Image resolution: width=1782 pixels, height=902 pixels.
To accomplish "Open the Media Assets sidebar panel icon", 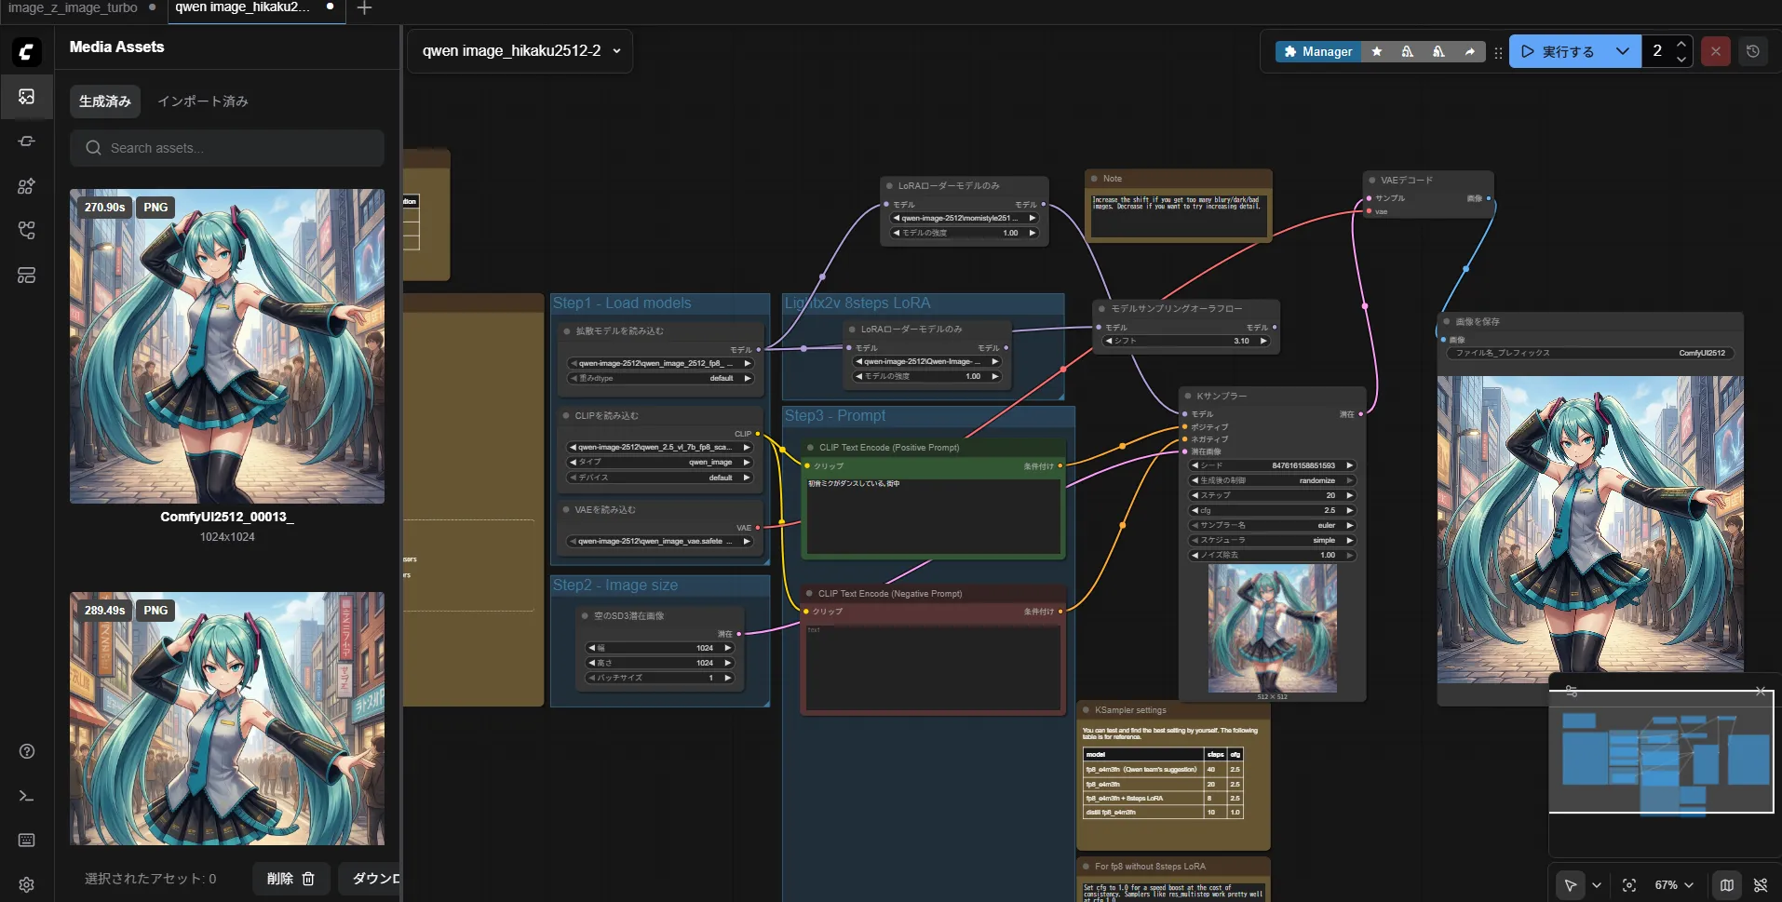I will pos(26,97).
